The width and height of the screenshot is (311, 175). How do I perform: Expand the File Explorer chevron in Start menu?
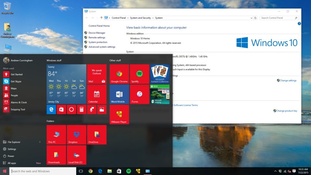coord(39,142)
